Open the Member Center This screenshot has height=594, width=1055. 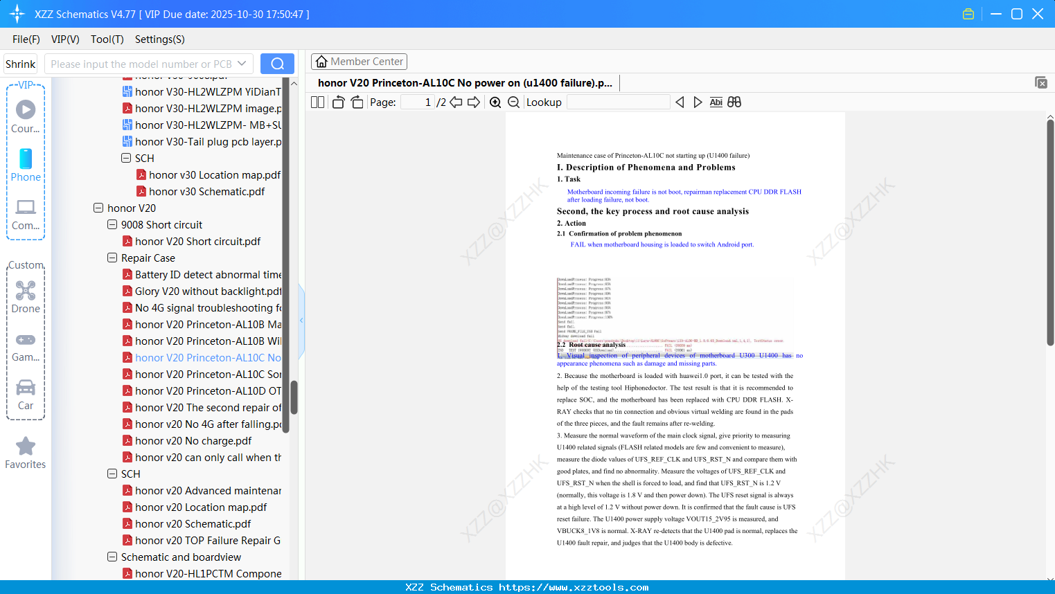359,62
